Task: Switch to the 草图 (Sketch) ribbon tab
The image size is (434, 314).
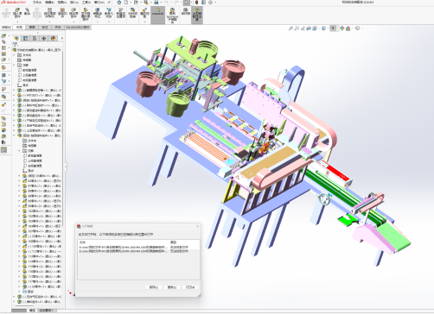Action: tap(32, 28)
